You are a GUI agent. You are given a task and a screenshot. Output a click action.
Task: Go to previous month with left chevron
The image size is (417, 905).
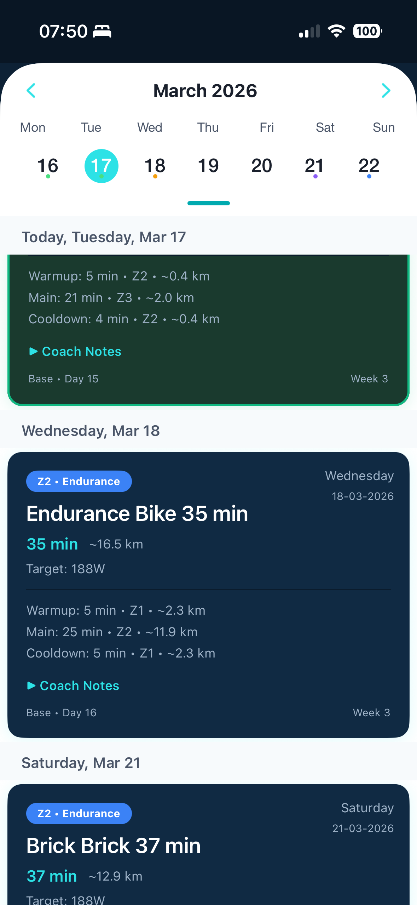pyautogui.click(x=31, y=91)
